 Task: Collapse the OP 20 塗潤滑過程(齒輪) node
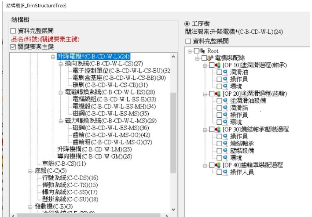click(205, 94)
